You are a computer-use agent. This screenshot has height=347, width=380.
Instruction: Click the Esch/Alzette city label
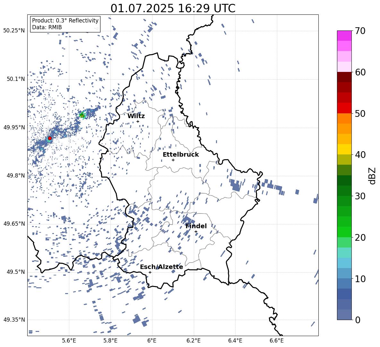(161, 267)
